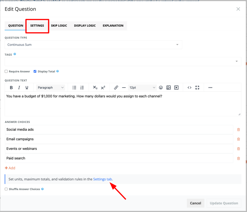Delete the Paid search choice
This screenshot has height=212, width=247.
(239, 158)
